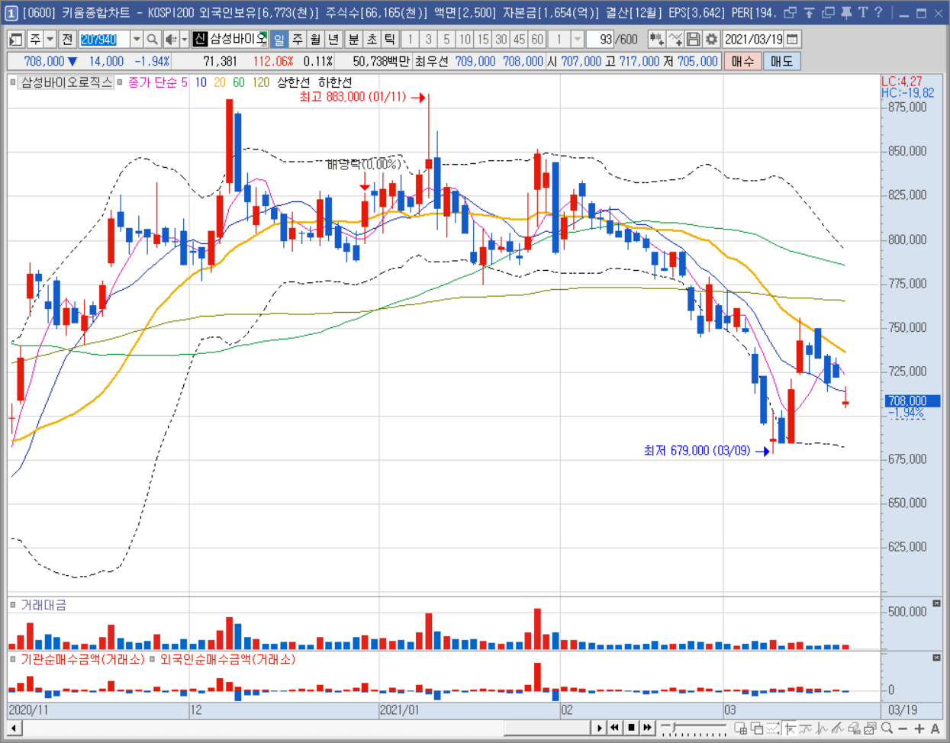Toggle the 삼성바이오로직스 price legend marker
This screenshot has width=950, height=743.
(x=13, y=82)
